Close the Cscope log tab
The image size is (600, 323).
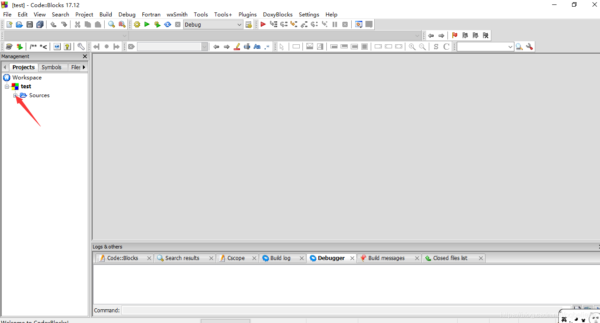pos(254,258)
